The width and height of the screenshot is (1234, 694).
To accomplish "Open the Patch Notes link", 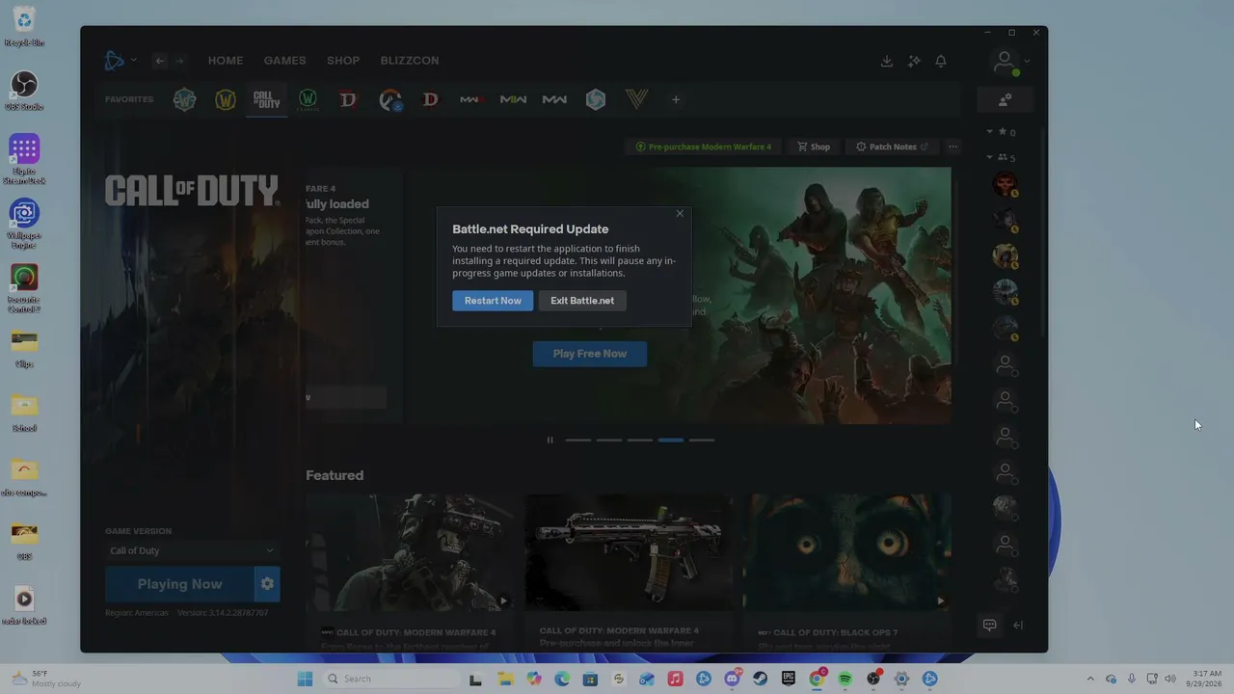I will tap(892, 147).
